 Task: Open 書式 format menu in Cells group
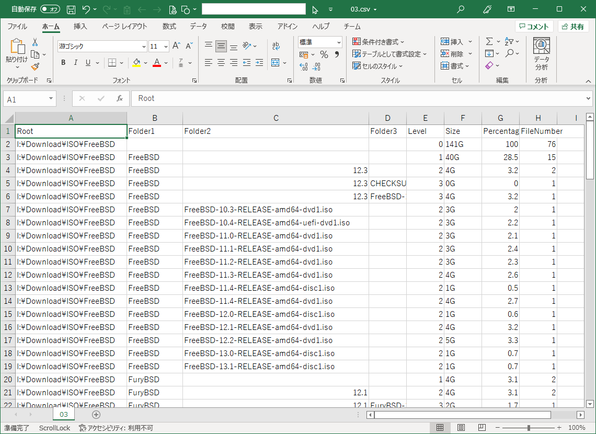[x=455, y=66]
